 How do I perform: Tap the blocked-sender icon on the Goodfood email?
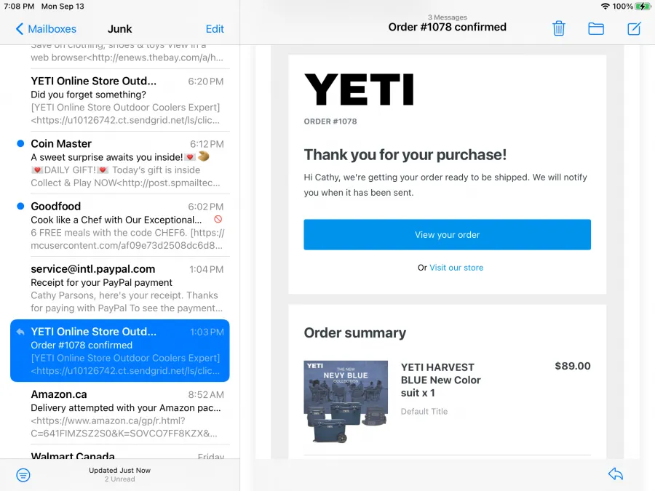(x=218, y=219)
